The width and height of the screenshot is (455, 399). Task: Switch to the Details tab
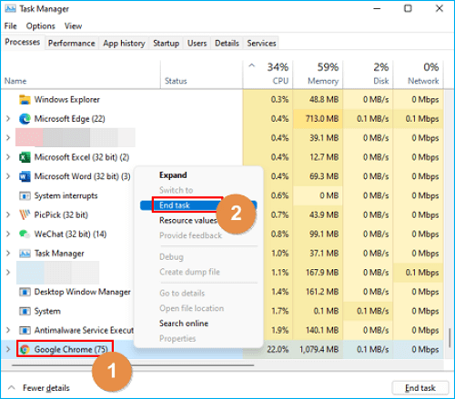point(227,44)
